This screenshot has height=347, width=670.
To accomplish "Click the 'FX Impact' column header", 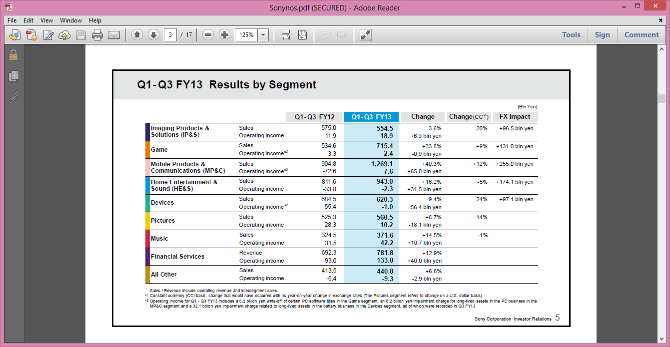I will pos(515,117).
